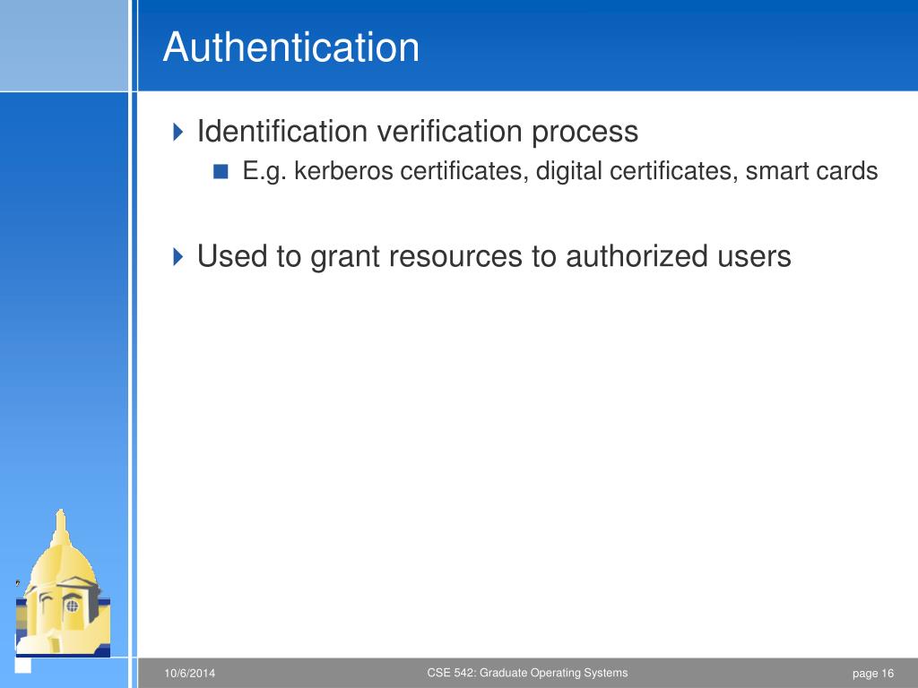Click the 10/6/2014 date in footer
Screen dimensions: 918x688
[190, 674]
